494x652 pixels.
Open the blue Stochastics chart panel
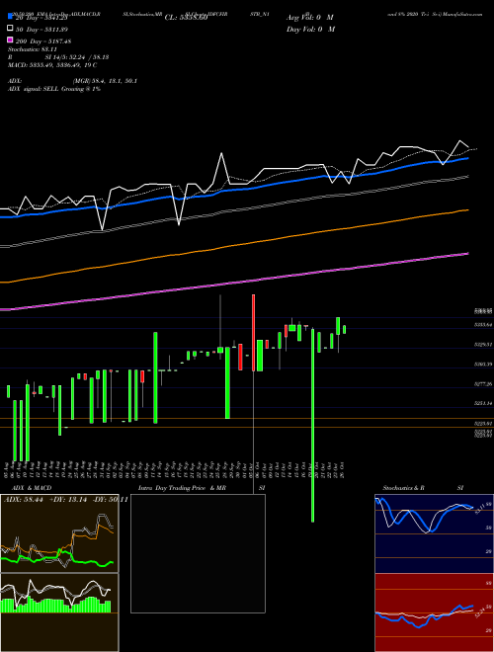(434, 533)
